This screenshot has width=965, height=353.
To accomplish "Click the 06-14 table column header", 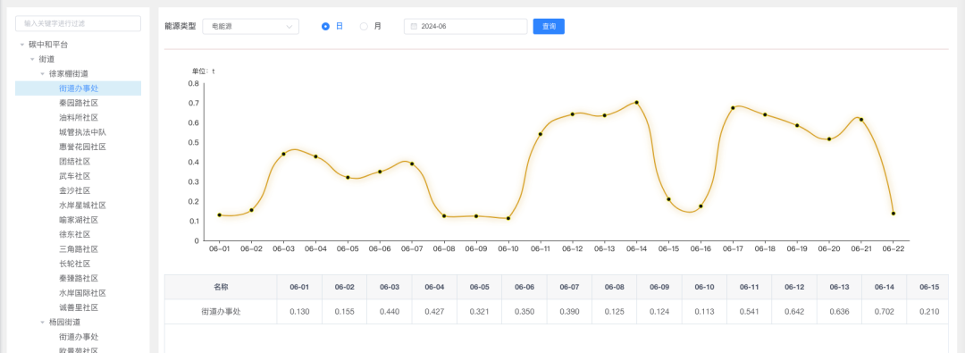I will [885, 287].
